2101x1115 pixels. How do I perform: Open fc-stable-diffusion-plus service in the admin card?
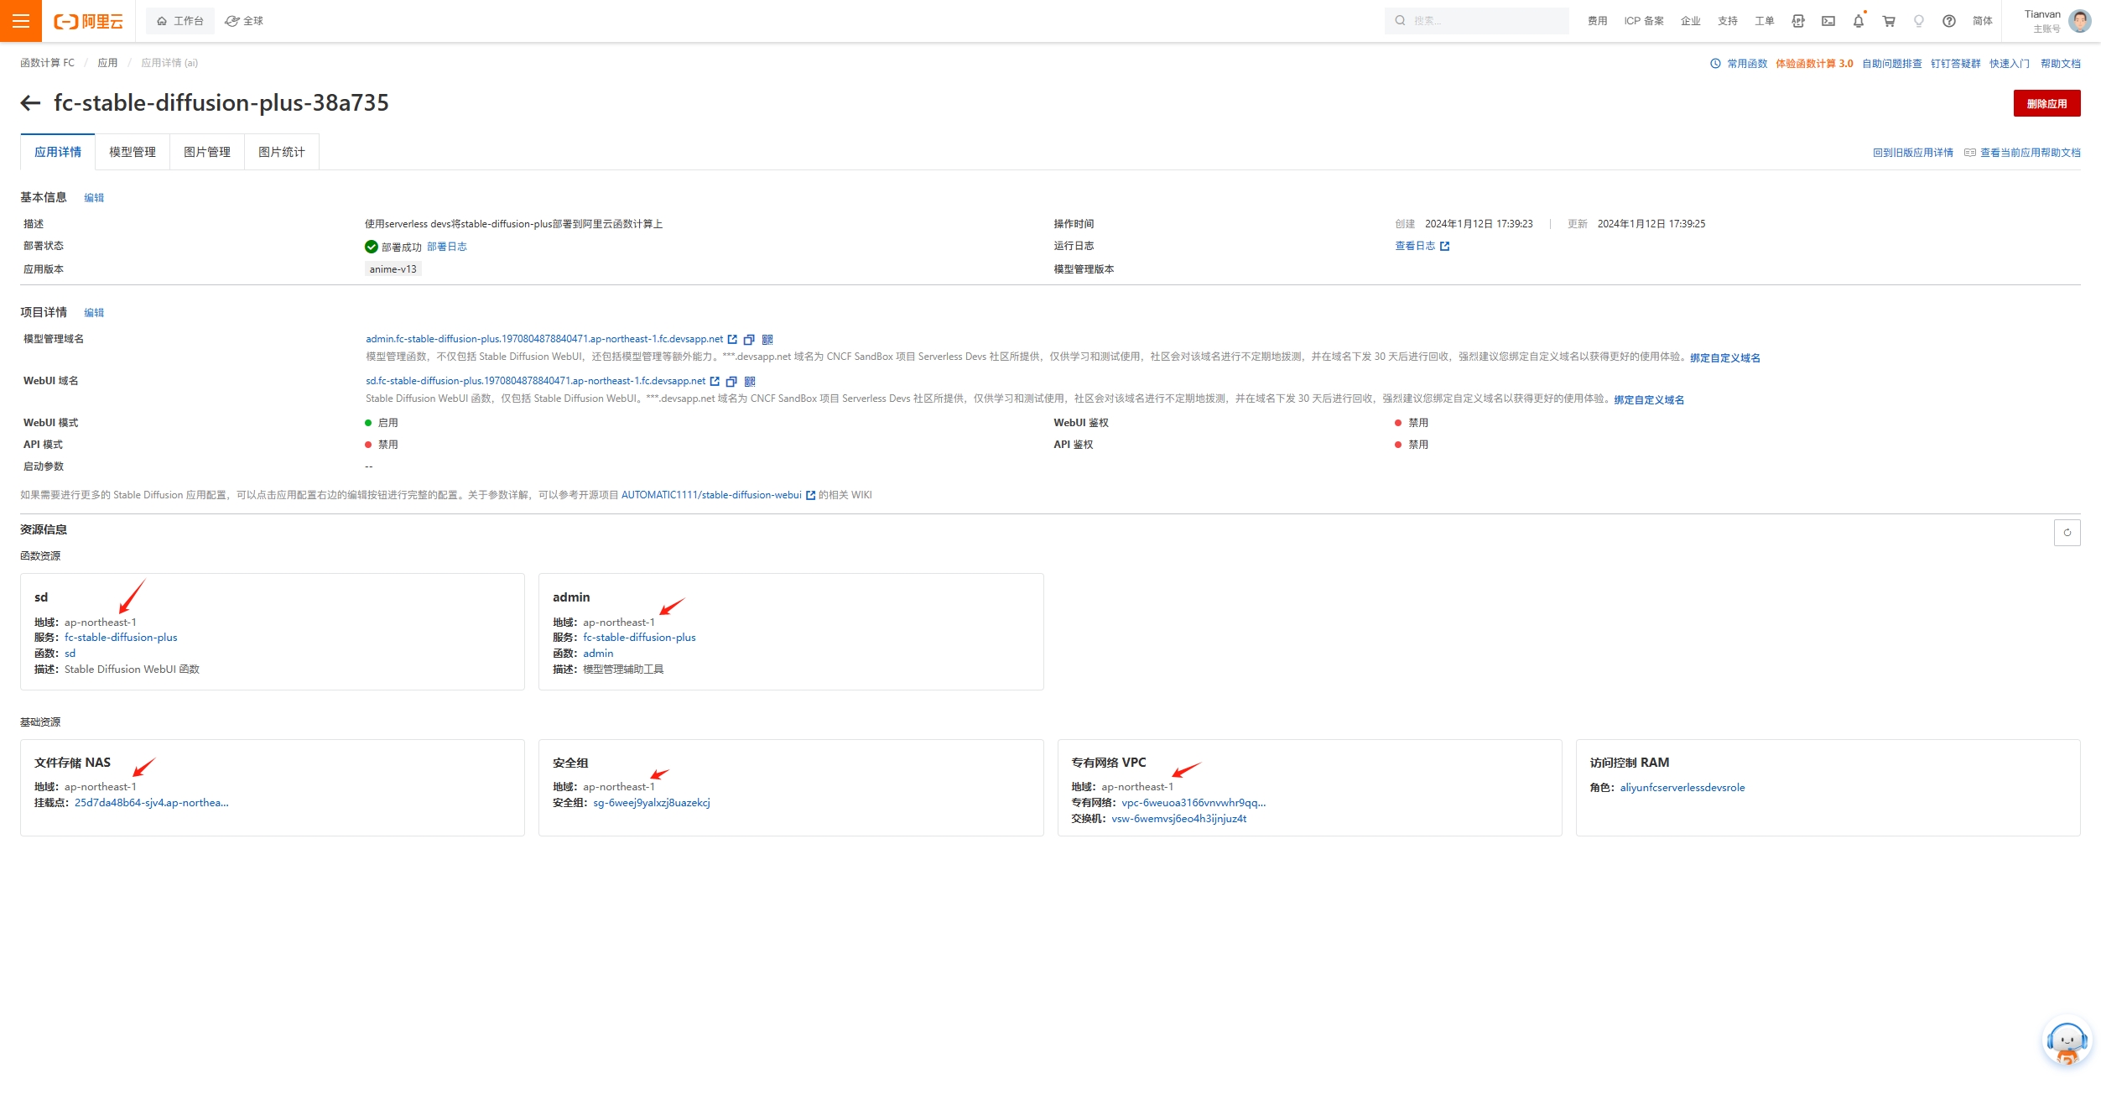(639, 638)
